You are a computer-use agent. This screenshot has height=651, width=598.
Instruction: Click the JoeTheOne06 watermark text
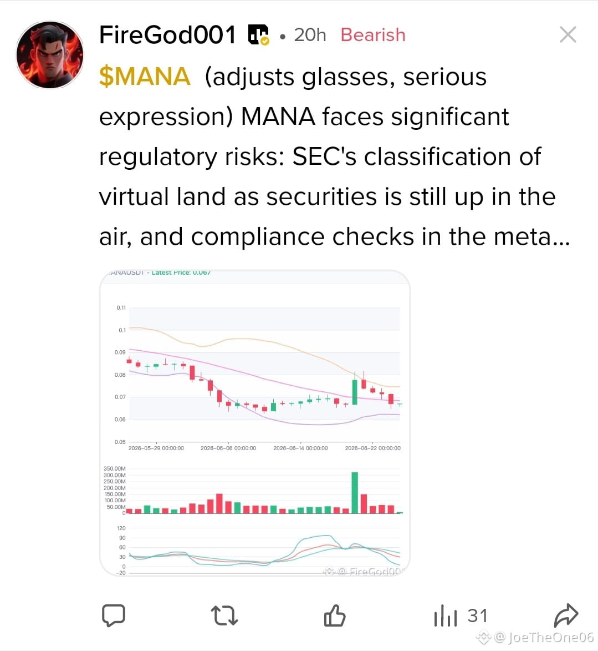pyautogui.click(x=551, y=637)
